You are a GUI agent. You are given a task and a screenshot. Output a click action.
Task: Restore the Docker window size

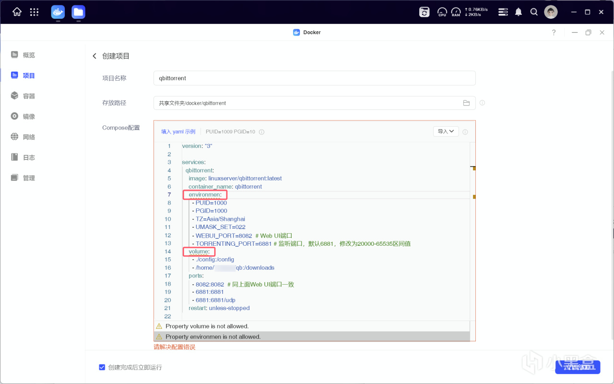[x=588, y=32]
